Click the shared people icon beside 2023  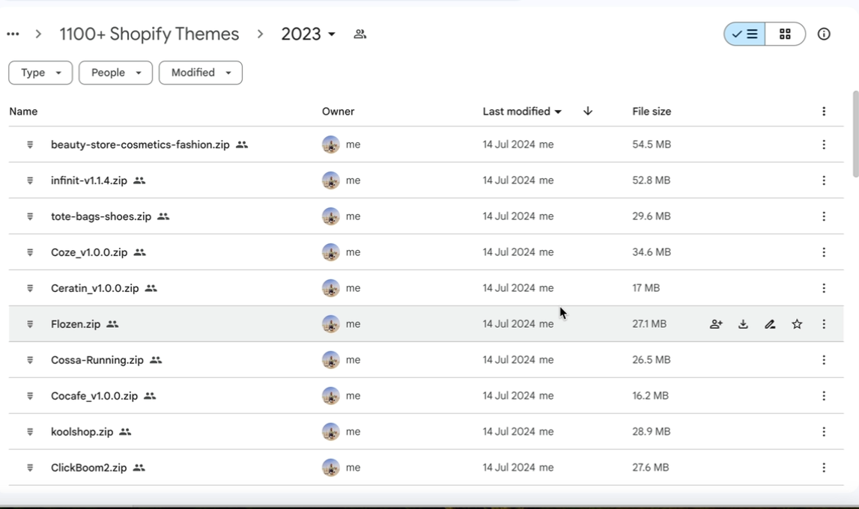coord(360,34)
